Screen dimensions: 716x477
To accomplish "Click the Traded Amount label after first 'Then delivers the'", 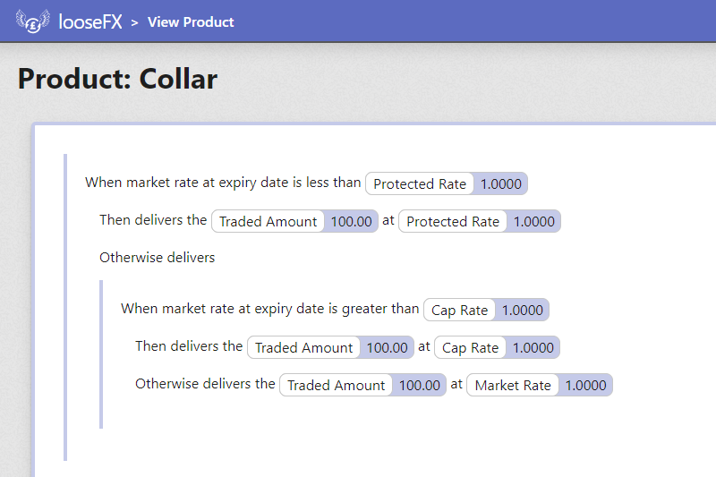I will (268, 221).
